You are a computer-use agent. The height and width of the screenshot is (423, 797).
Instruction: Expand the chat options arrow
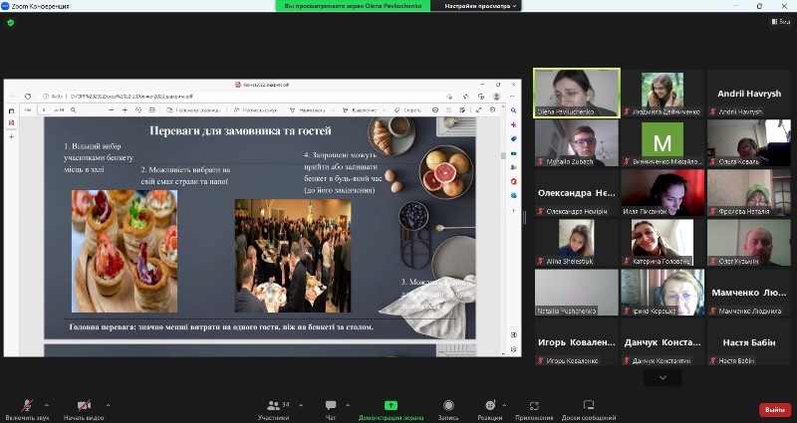pos(349,405)
